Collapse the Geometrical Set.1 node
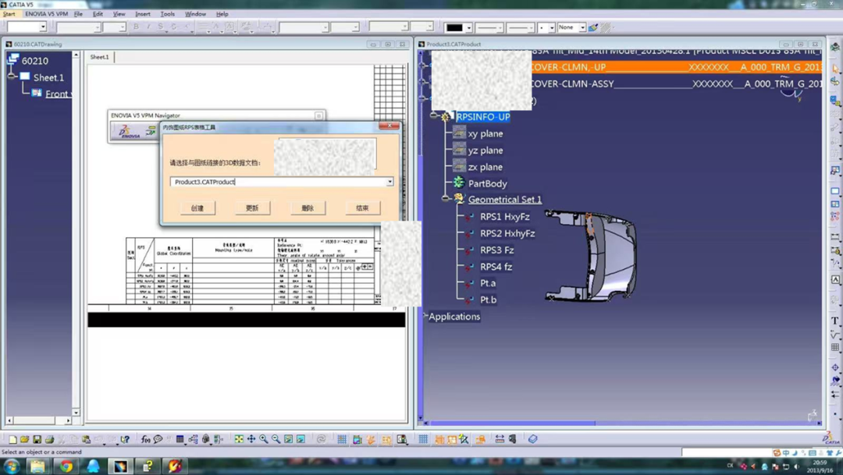Viewport: 843px width, 475px height. tap(445, 198)
